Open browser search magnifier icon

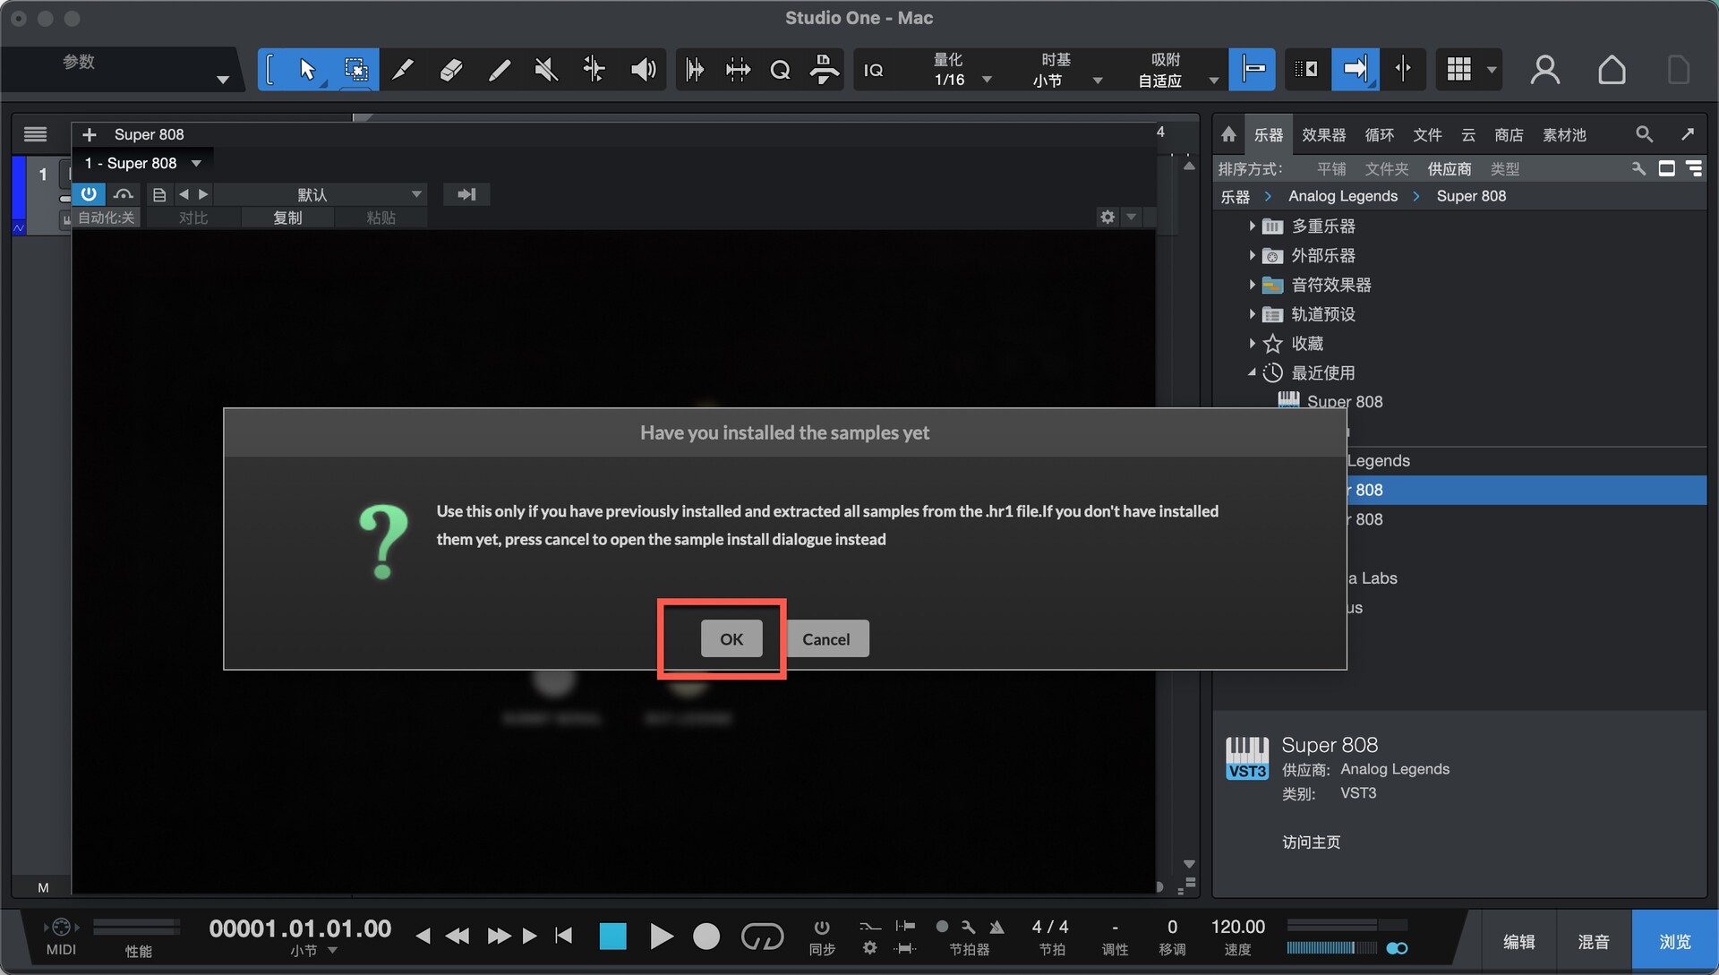coord(1644,134)
